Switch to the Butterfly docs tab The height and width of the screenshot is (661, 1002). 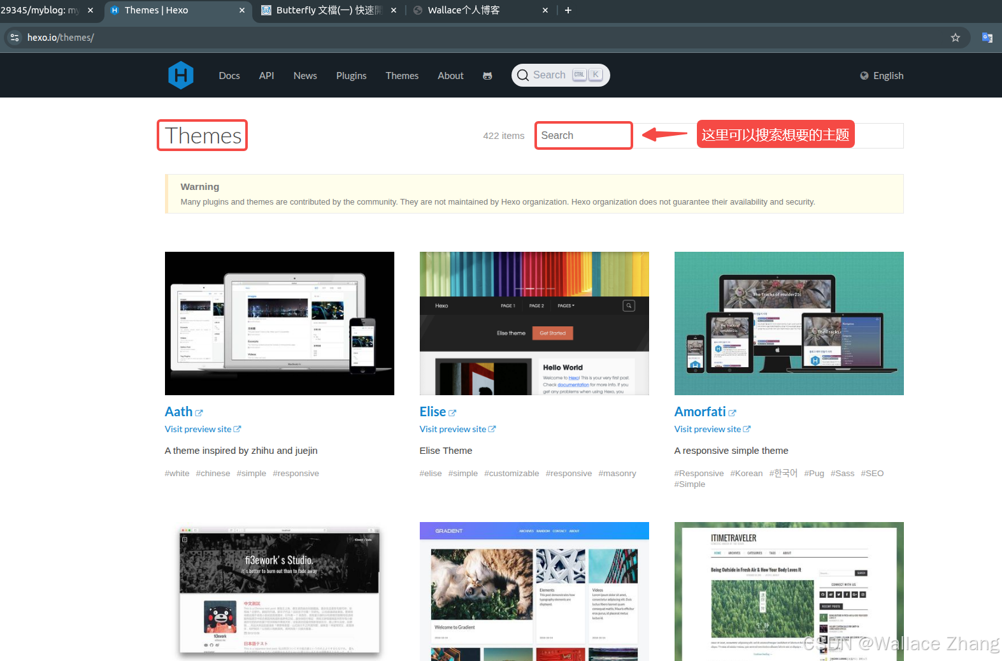[328, 10]
